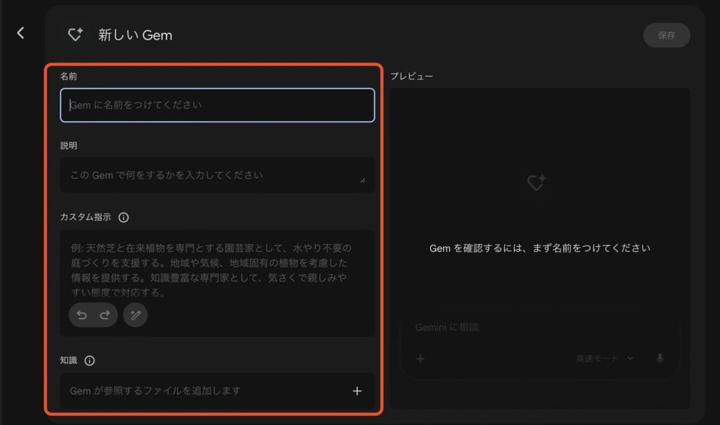Click the microphone icon in preview
720x425 pixels.
pyautogui.click(x=660, y=359)
